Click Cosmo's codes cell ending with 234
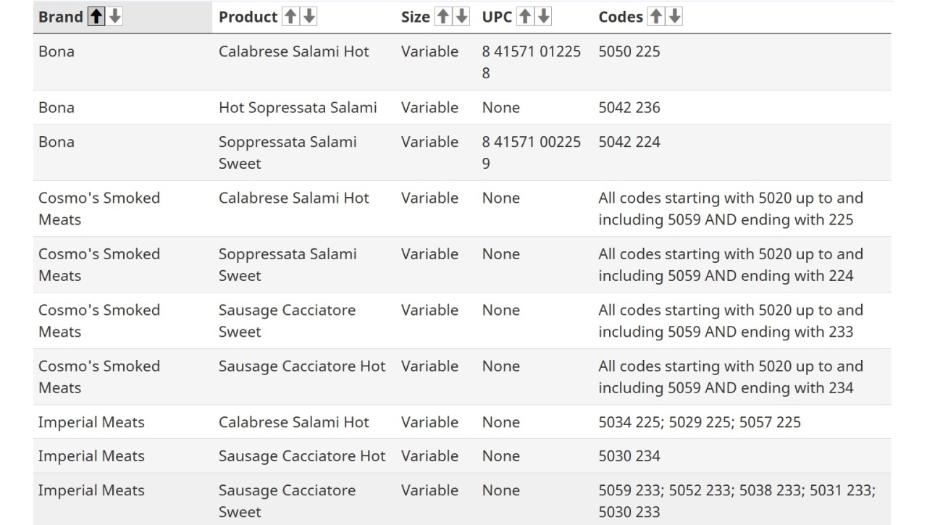Image resolution: width=927 pixels, height=525 pixels. 731,377
